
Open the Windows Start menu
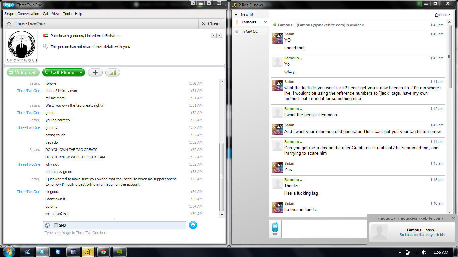click(8, 252)
